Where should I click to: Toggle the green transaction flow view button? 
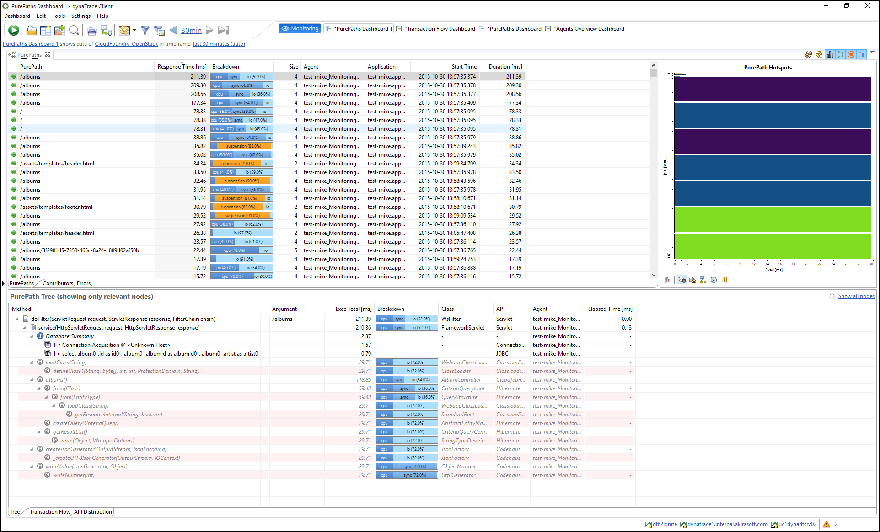point(841,54)
